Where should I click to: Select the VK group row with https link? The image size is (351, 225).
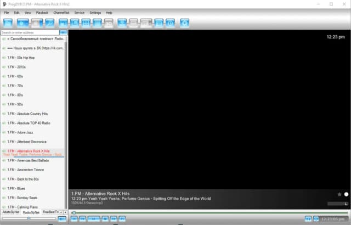(x=33, y=48)
